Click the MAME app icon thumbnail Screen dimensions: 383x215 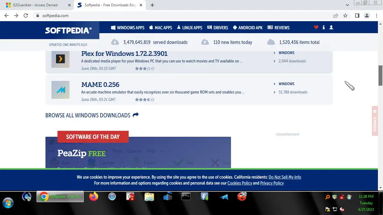click(x=60, y=90)
